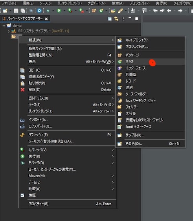Open デバッグ(D) submenu in context menu

[x=67, y=163]
